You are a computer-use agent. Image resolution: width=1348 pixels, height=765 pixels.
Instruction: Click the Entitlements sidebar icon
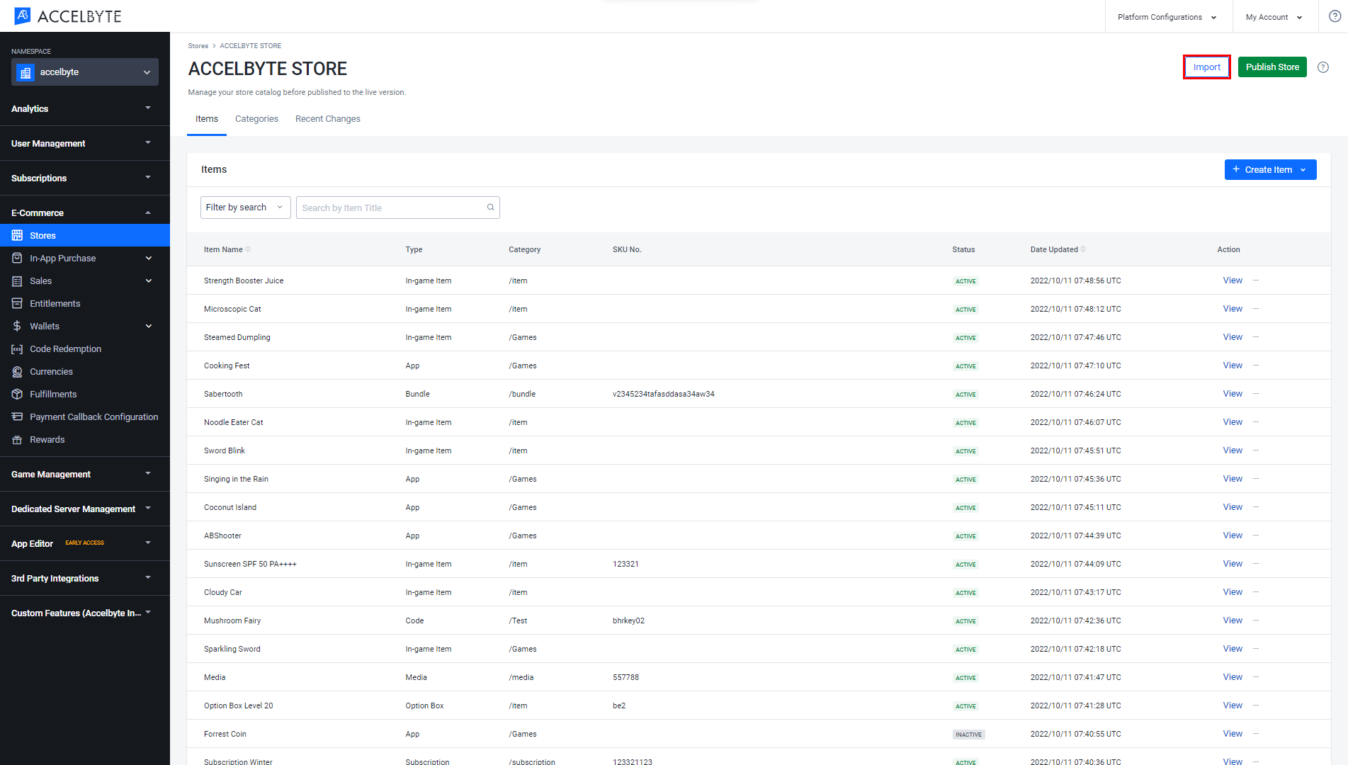(x=17, y=303)
